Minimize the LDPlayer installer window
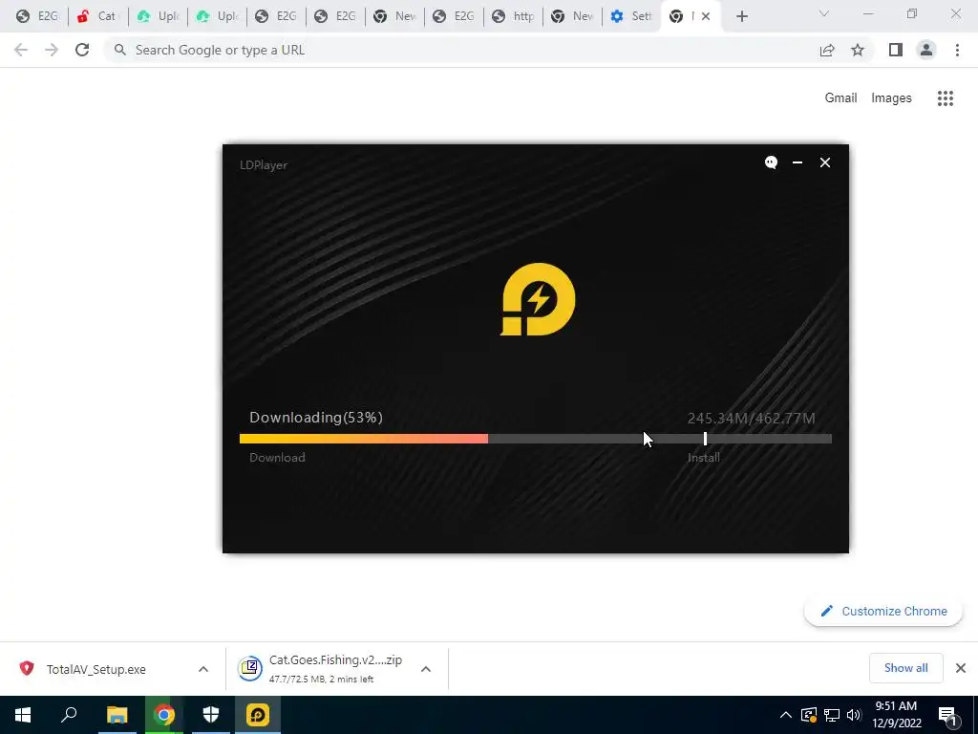The width and height of the screenshot is (978, 734). point(797,162)
